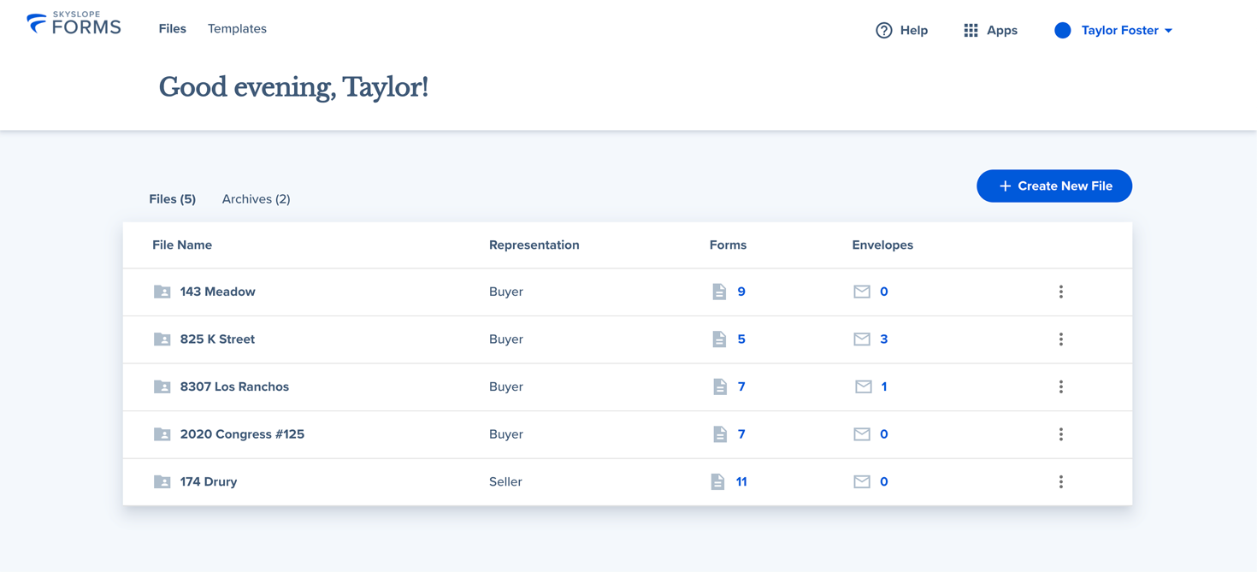Open the 11 forms link for 174 Drury

pos(741,482)
